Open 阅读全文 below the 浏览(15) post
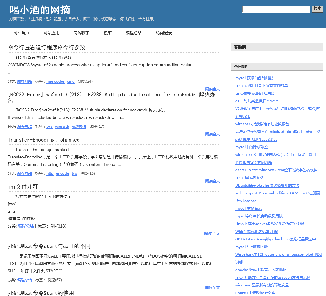Screen dimensions: 326x296 [x=212, y=181]
